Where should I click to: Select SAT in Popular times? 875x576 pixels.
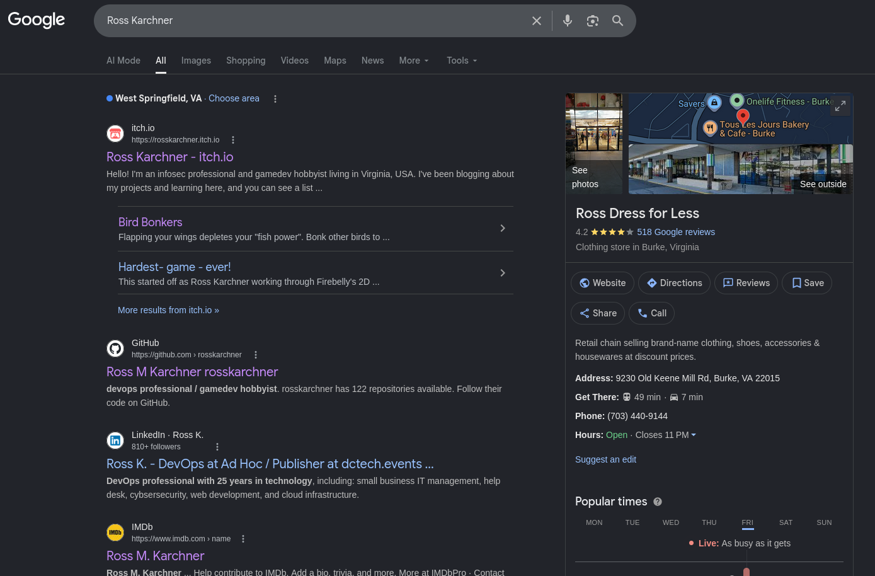[x=786, y=522]
